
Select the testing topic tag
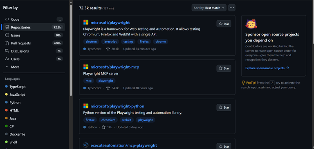point(128,42)
